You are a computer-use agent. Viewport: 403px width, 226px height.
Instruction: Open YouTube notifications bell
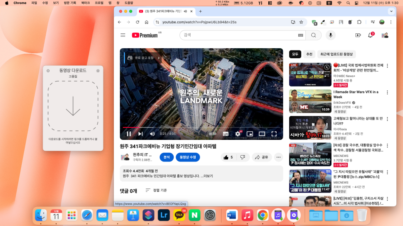[370, 35]
